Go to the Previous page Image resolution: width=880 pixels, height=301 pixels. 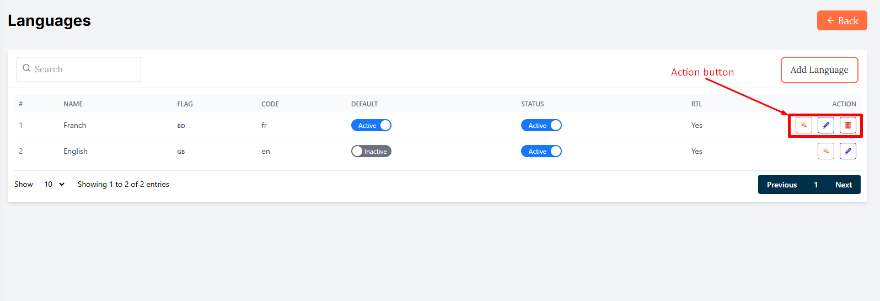coord(781,185)
